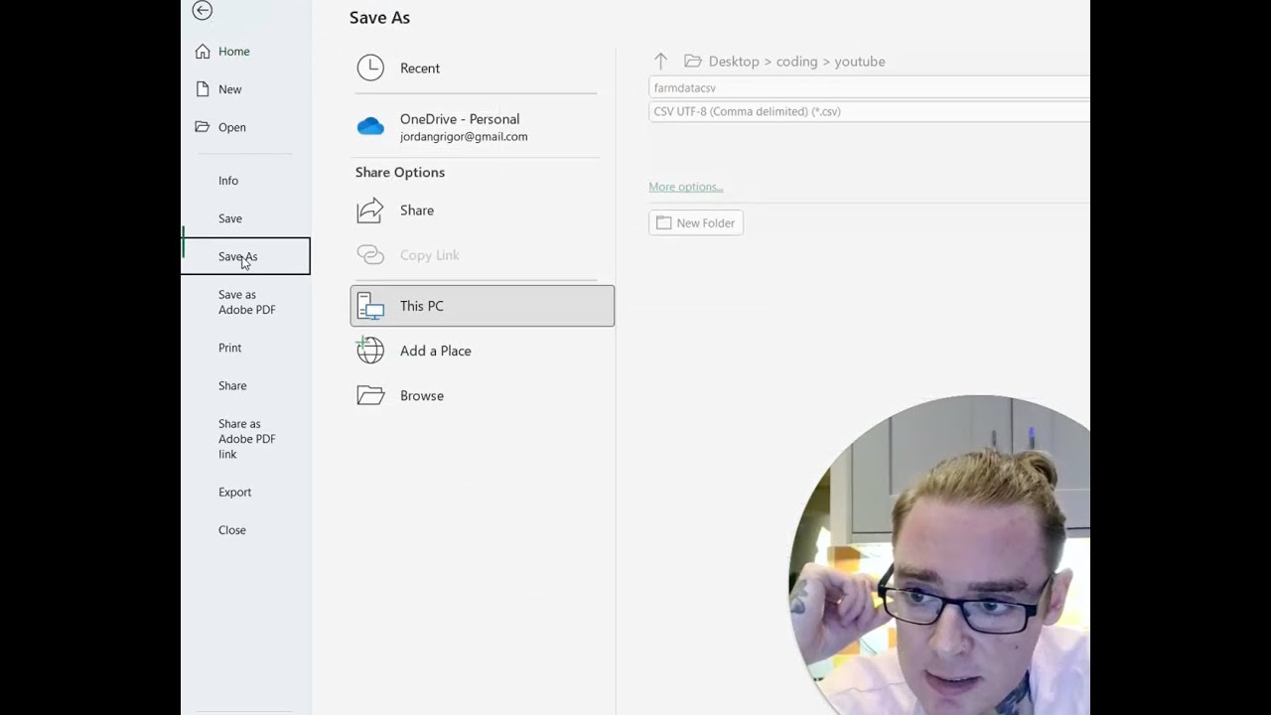
Task: Click the Open folder icon in sidebar
Action: coord(203,127)
